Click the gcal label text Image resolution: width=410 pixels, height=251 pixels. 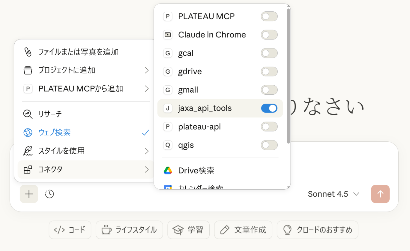click(x=186, y=53)
